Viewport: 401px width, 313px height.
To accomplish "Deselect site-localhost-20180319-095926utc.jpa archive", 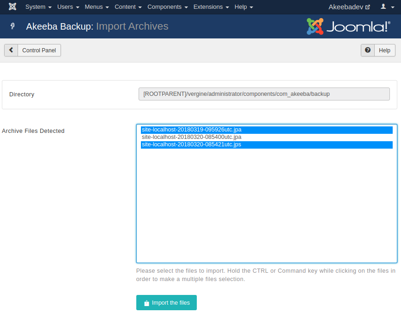I will pyautogui.click(x=267, y=130).
